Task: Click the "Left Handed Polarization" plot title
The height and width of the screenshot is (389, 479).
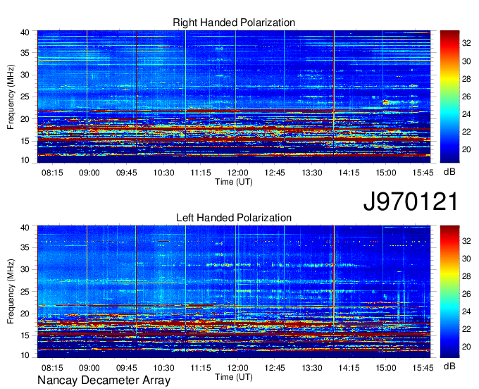Action: [234, 218]
